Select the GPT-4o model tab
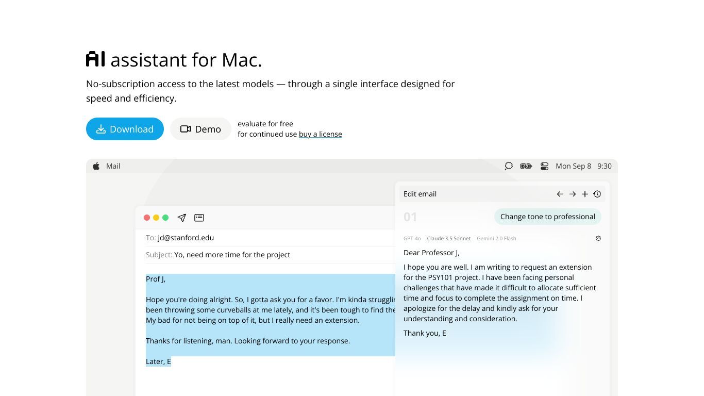 412,238
